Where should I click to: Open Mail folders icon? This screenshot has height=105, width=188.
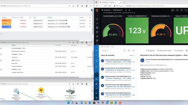pos(96,67)
